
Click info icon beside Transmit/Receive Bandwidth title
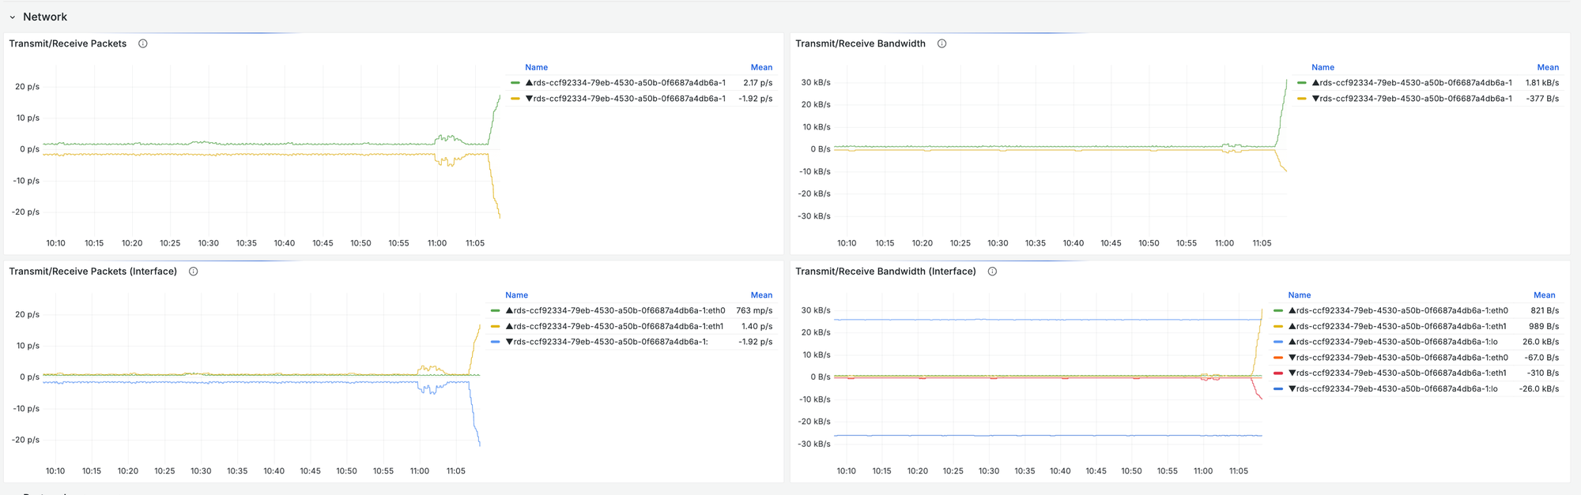941,43
